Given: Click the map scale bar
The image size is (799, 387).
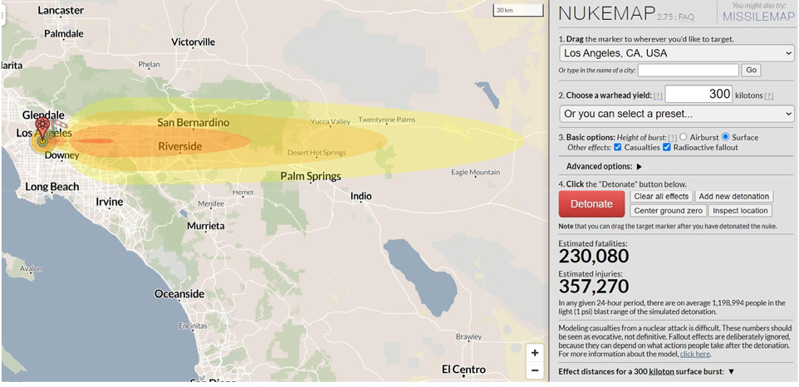Looking at the screenshot, I should pos(518,10).
